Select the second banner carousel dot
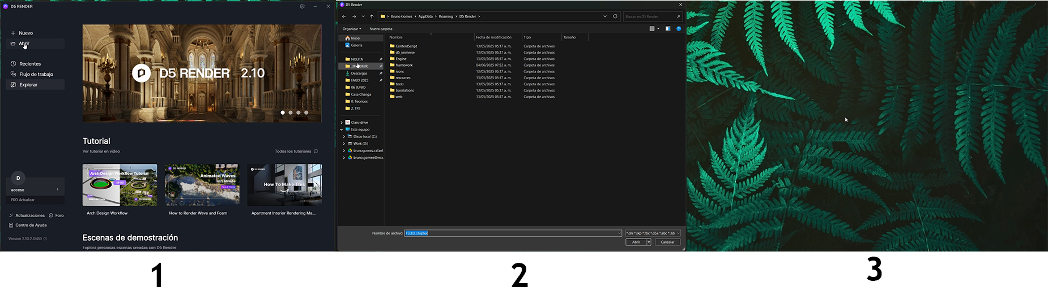This screenshot has height=299, width=1048. 291,112
